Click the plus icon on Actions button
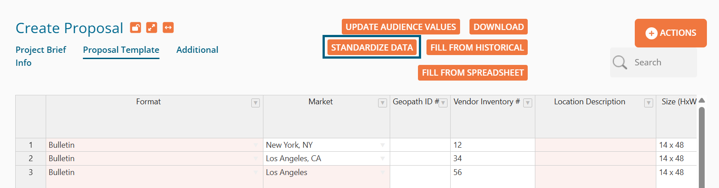 point(651,33)
